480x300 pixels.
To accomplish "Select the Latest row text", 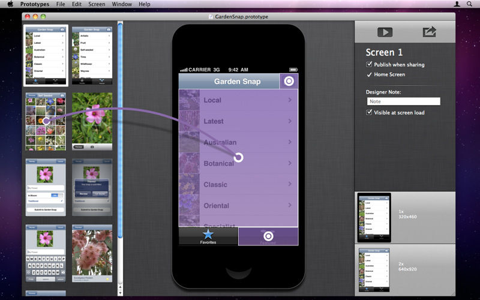I will 214,121.
